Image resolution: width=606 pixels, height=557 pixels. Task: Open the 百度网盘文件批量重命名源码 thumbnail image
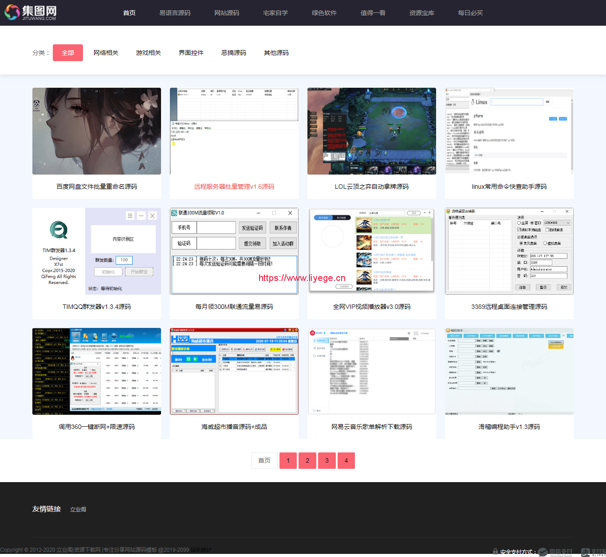pos(97,131)
